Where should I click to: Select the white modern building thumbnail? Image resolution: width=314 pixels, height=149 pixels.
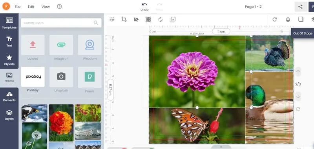pos(88,131)
